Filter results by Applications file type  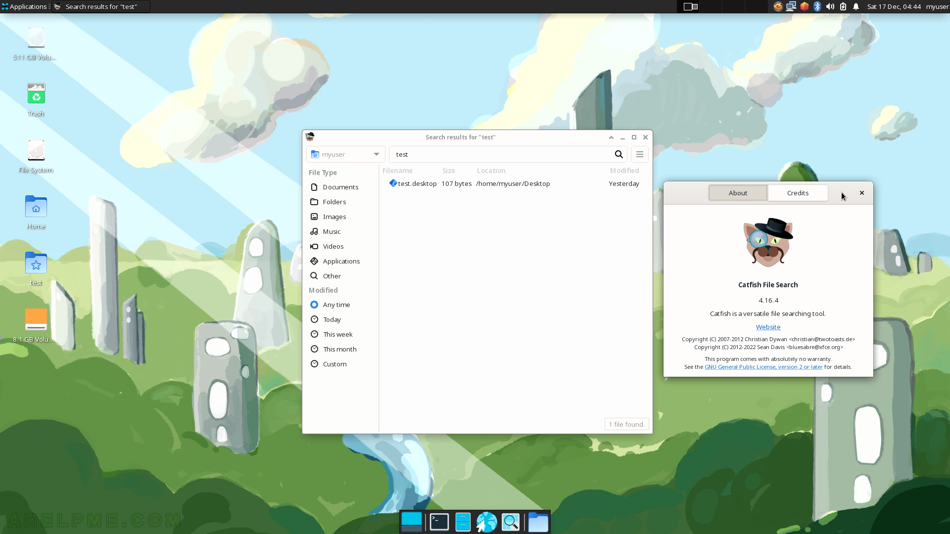(340, 261)
